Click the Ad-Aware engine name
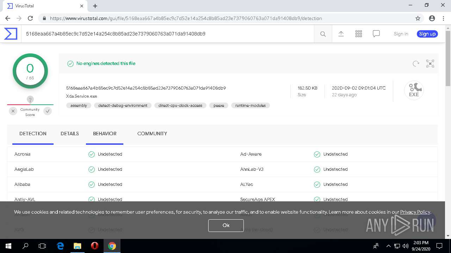451x253 pixels. point(251,154)
